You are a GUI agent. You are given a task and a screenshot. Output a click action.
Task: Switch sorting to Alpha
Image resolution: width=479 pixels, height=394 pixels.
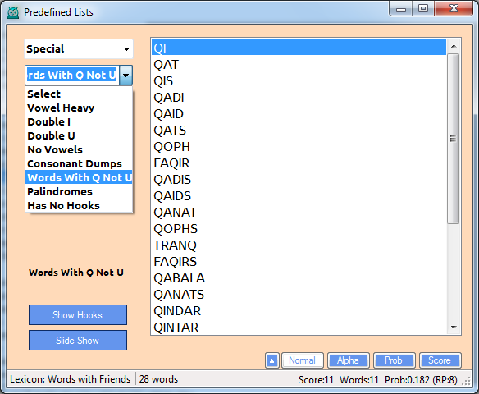point(348,360)
